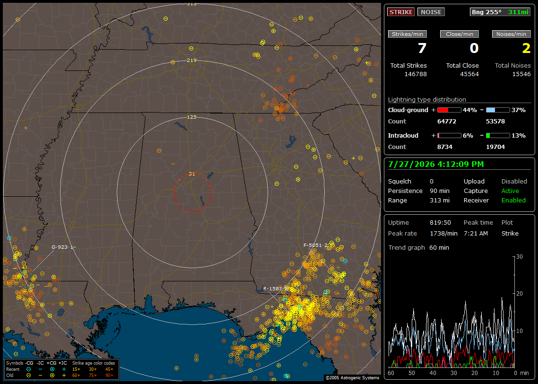
Task: Click the Recent +CG cyan circled-plus symbol
Action: pyautogui.click(x=52, y=369)
